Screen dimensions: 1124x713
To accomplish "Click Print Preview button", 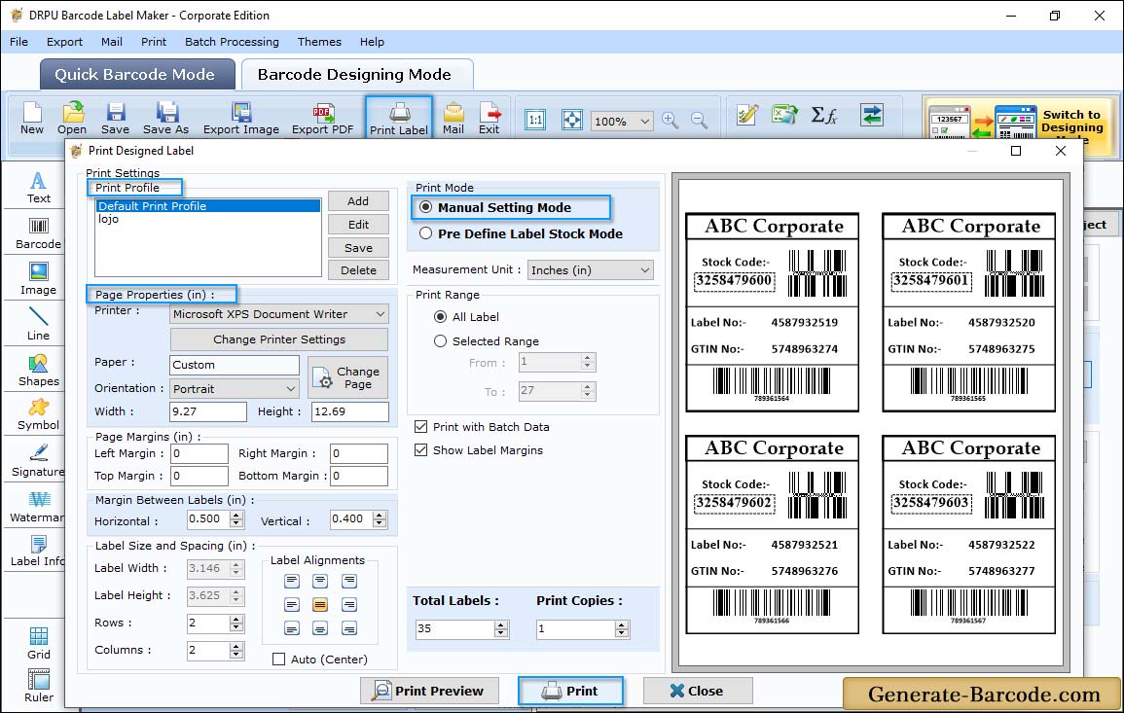I will 429,691.
